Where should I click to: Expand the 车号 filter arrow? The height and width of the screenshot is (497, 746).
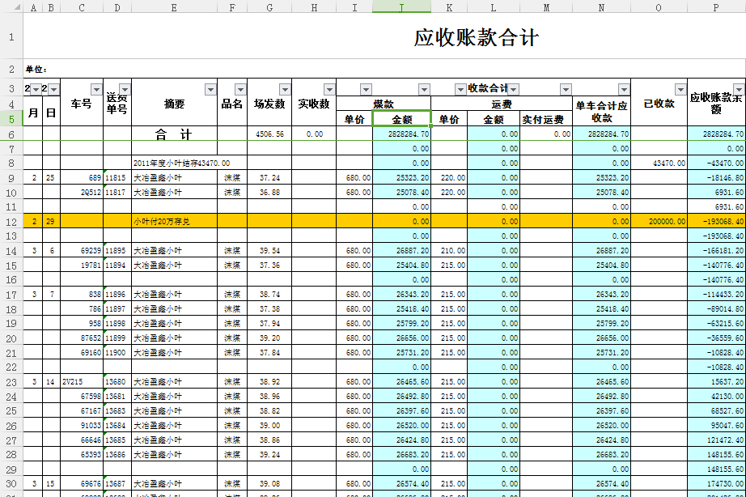pos(96,89)
